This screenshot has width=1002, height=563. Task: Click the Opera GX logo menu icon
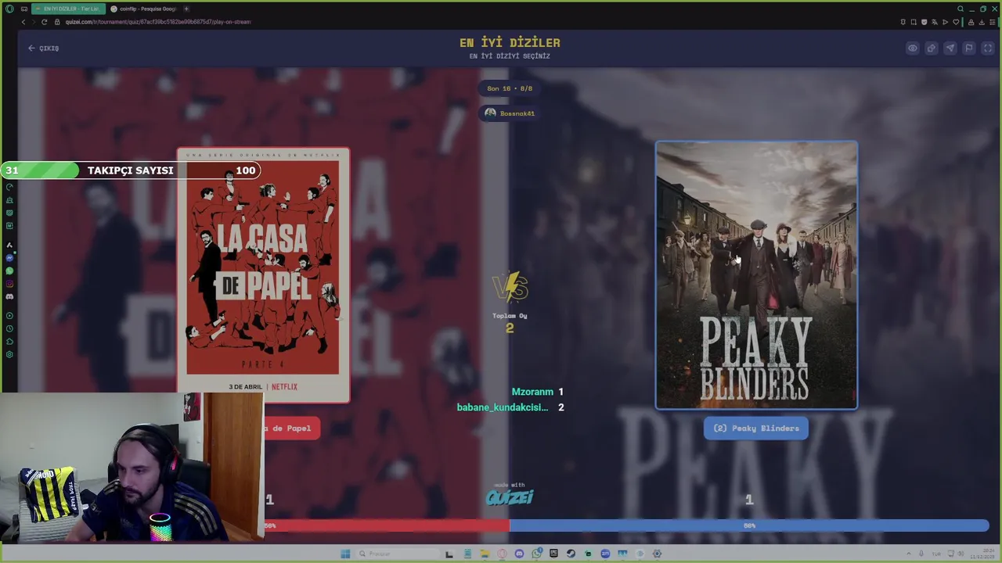click(x=9, y=9)
